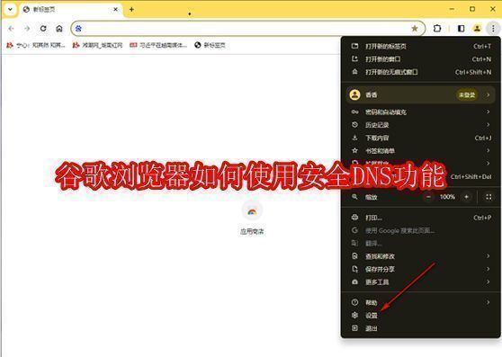This screenshot has width=502, height=357.
Task: Increase zoom with plus button
Action: (x=466, y=197)
